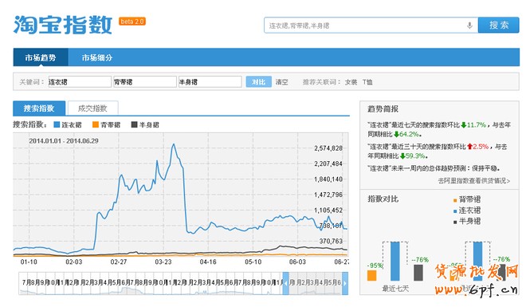Screen dimensions: 526x307
Task: Click the second keyword field 背带裙
Action: tap(144, 82)
